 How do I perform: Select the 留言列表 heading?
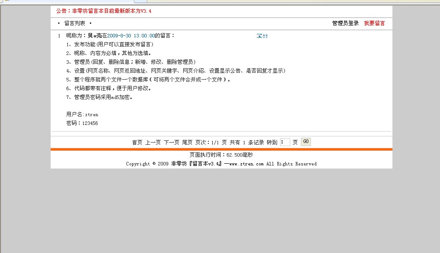pyautogui.click(x=74, y=23)
